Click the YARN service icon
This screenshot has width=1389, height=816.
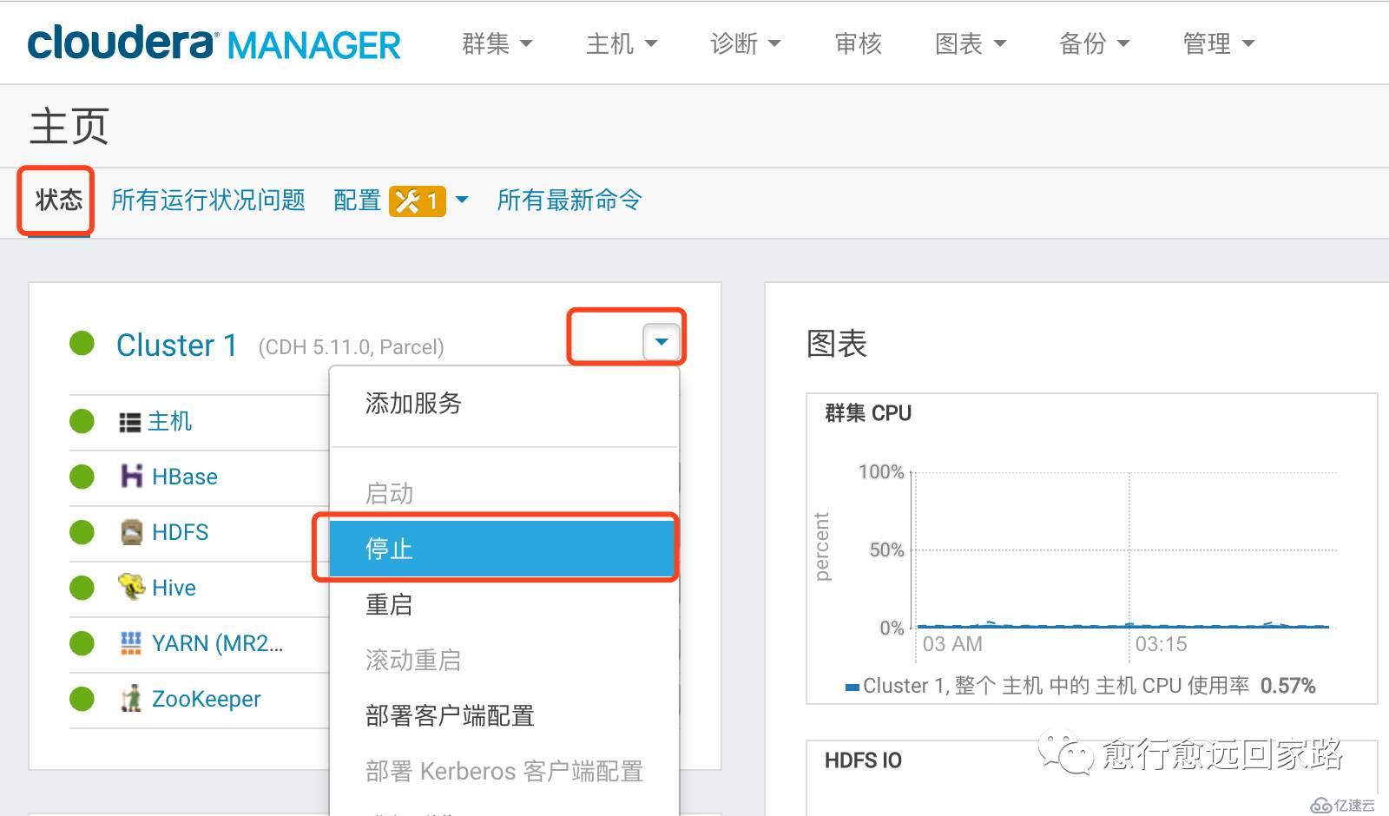tap(130, 643)
